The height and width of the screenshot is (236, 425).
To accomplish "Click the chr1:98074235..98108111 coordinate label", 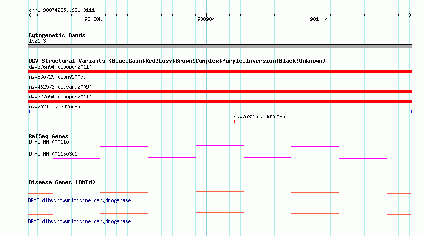I will pyautogui.click(x=62, y=10).
